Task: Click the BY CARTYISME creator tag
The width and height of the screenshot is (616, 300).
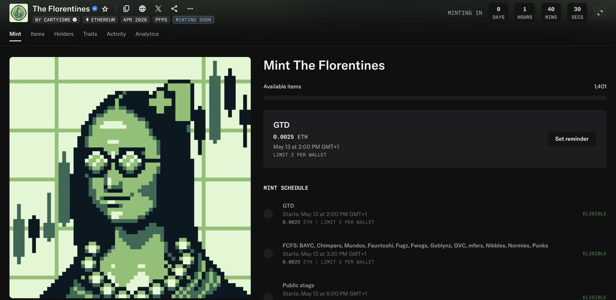Action: click(x=56, y=20)
